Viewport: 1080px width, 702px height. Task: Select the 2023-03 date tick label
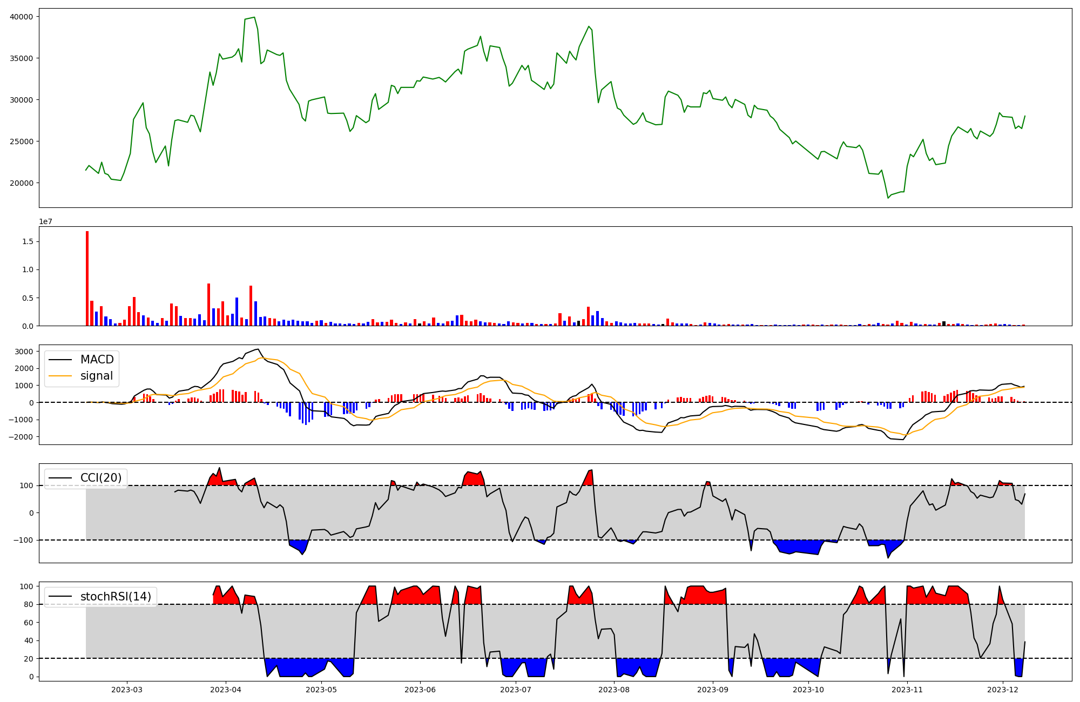[127, 690]
